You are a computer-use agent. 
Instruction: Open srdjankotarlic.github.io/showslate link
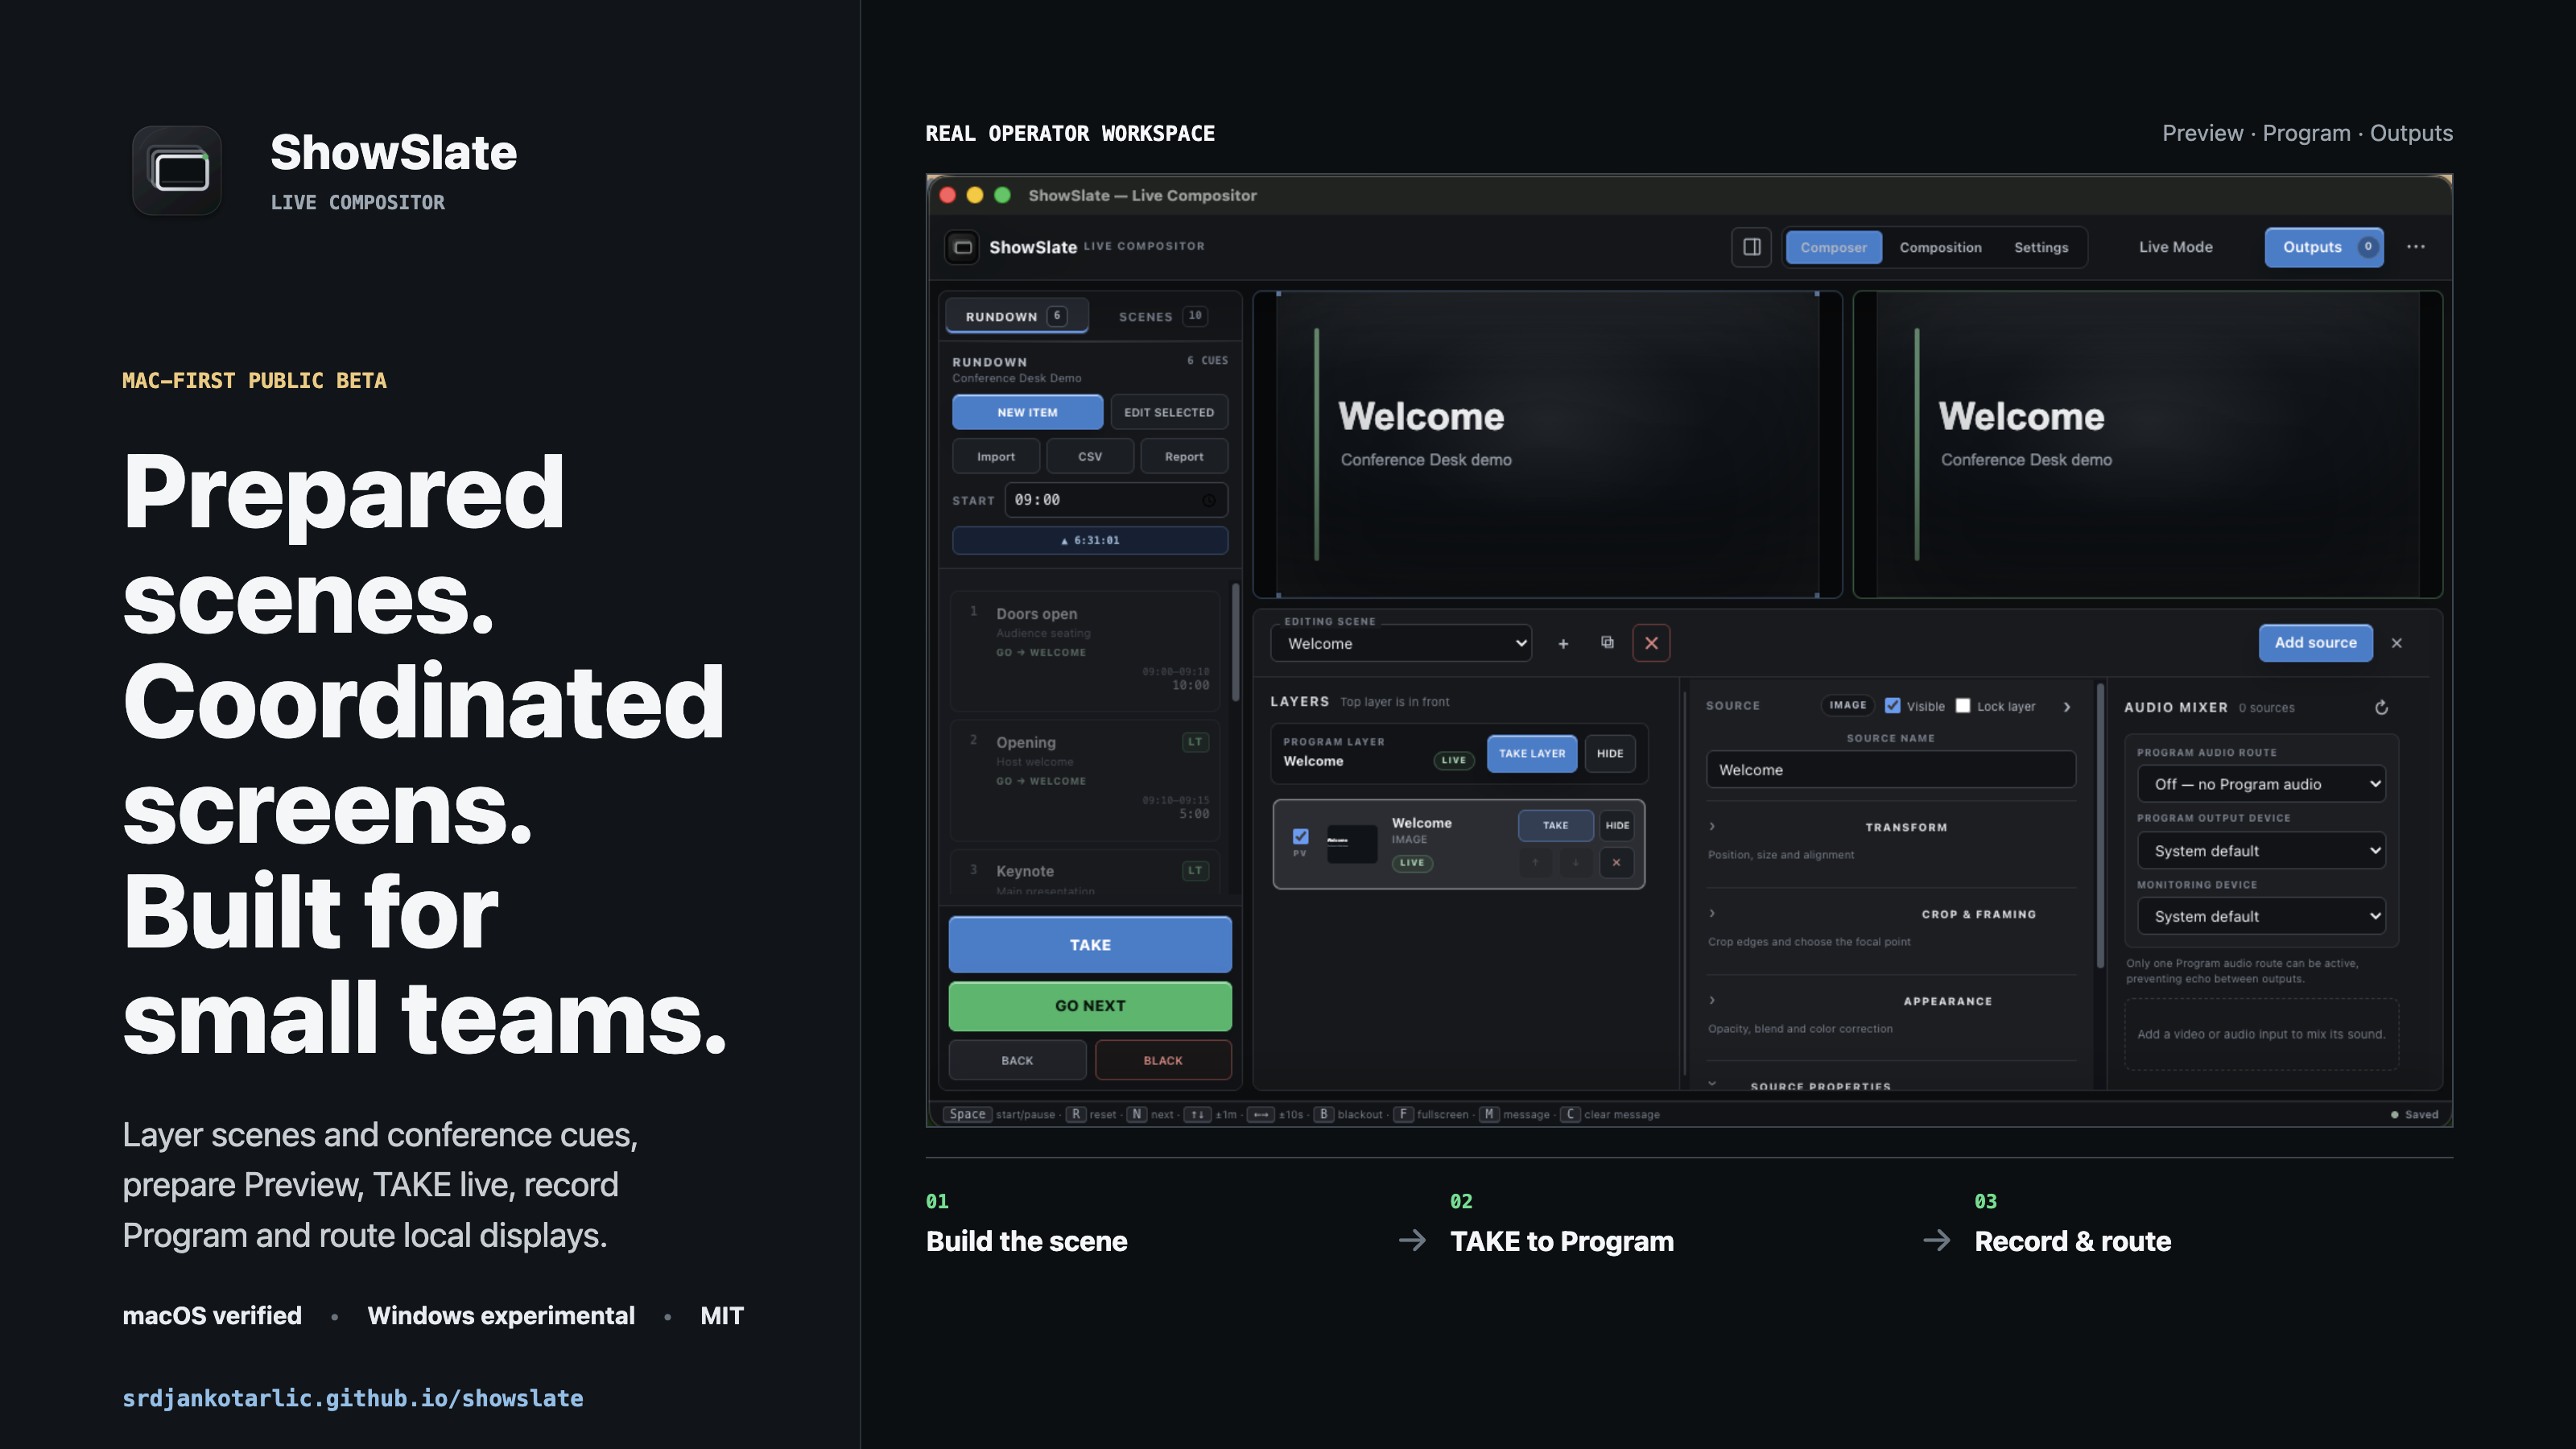(353, 1399)
